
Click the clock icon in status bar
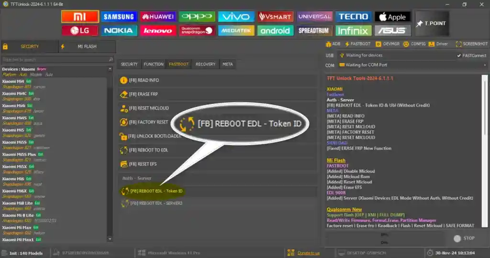(x=430, y=253)
